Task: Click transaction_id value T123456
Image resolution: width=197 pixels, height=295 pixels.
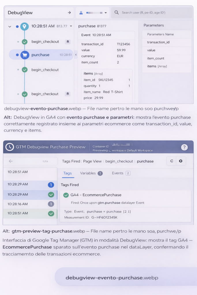Action: click(x=123, y=44)
